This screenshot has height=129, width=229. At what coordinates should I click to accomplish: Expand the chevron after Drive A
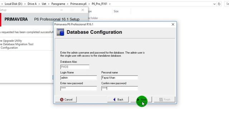[x=39, y=4]
